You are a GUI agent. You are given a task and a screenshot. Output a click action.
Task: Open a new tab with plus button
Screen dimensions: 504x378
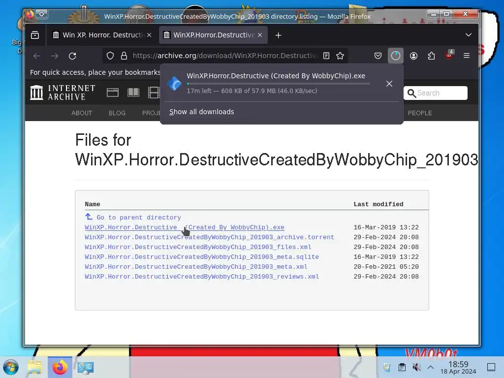(x=279, y=35)
